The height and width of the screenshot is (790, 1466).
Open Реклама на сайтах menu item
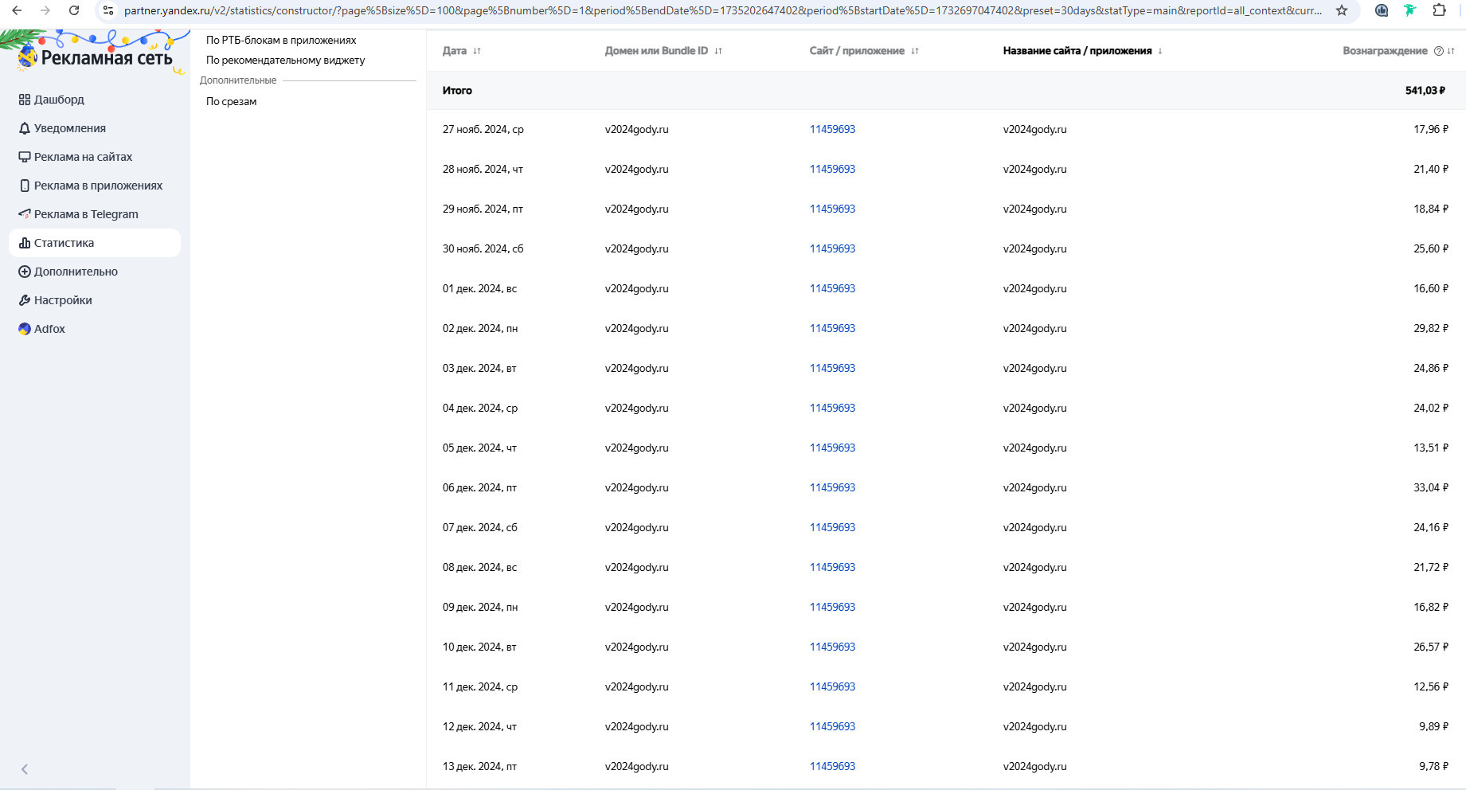(x=83, y=157)
